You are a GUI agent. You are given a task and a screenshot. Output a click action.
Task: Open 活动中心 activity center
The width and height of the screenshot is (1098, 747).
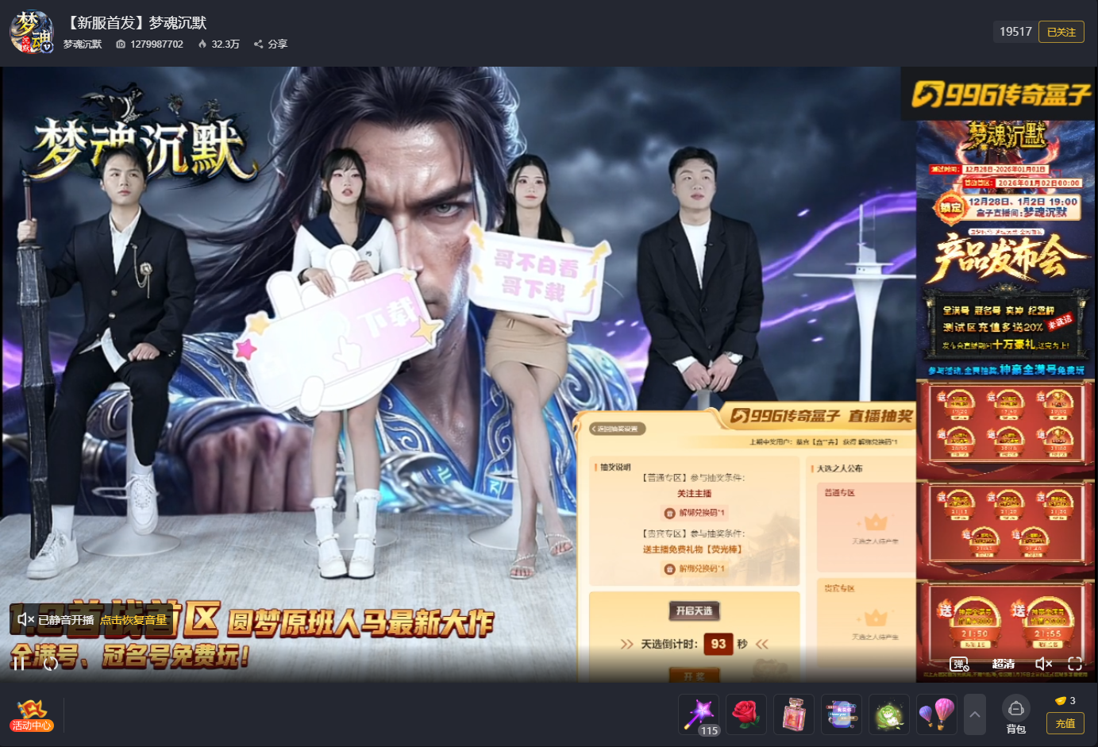pos(32,715)
